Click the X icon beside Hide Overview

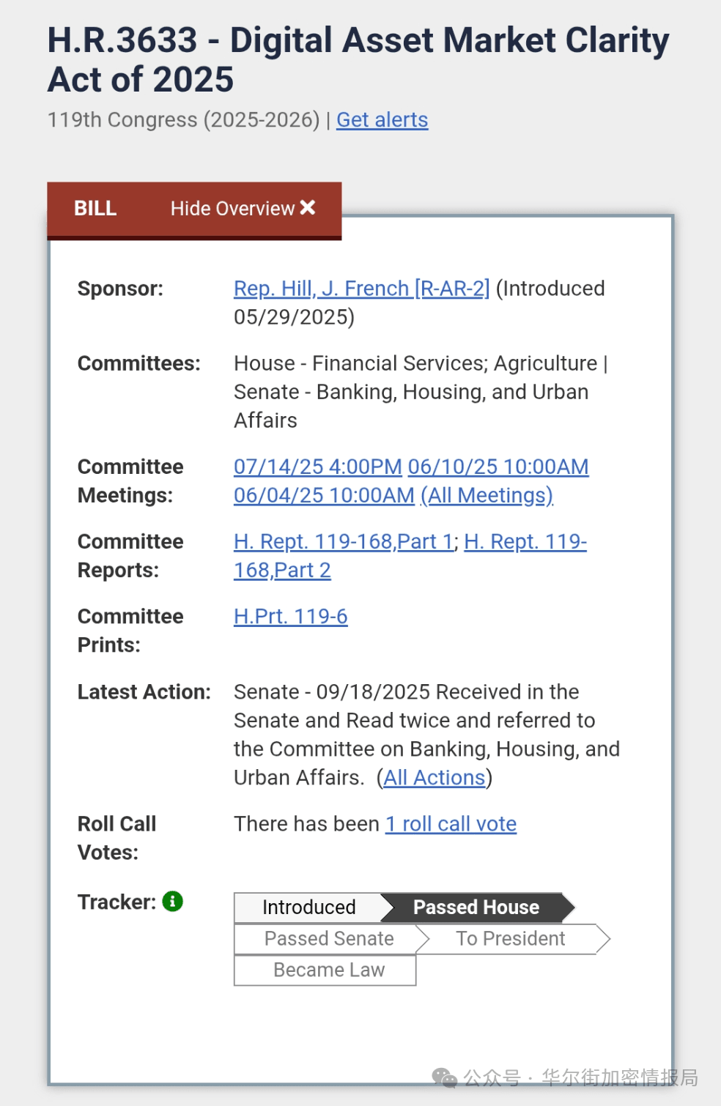point(308,208)
